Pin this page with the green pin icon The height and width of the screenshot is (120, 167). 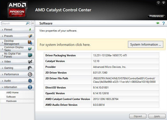tap(157, 23)
